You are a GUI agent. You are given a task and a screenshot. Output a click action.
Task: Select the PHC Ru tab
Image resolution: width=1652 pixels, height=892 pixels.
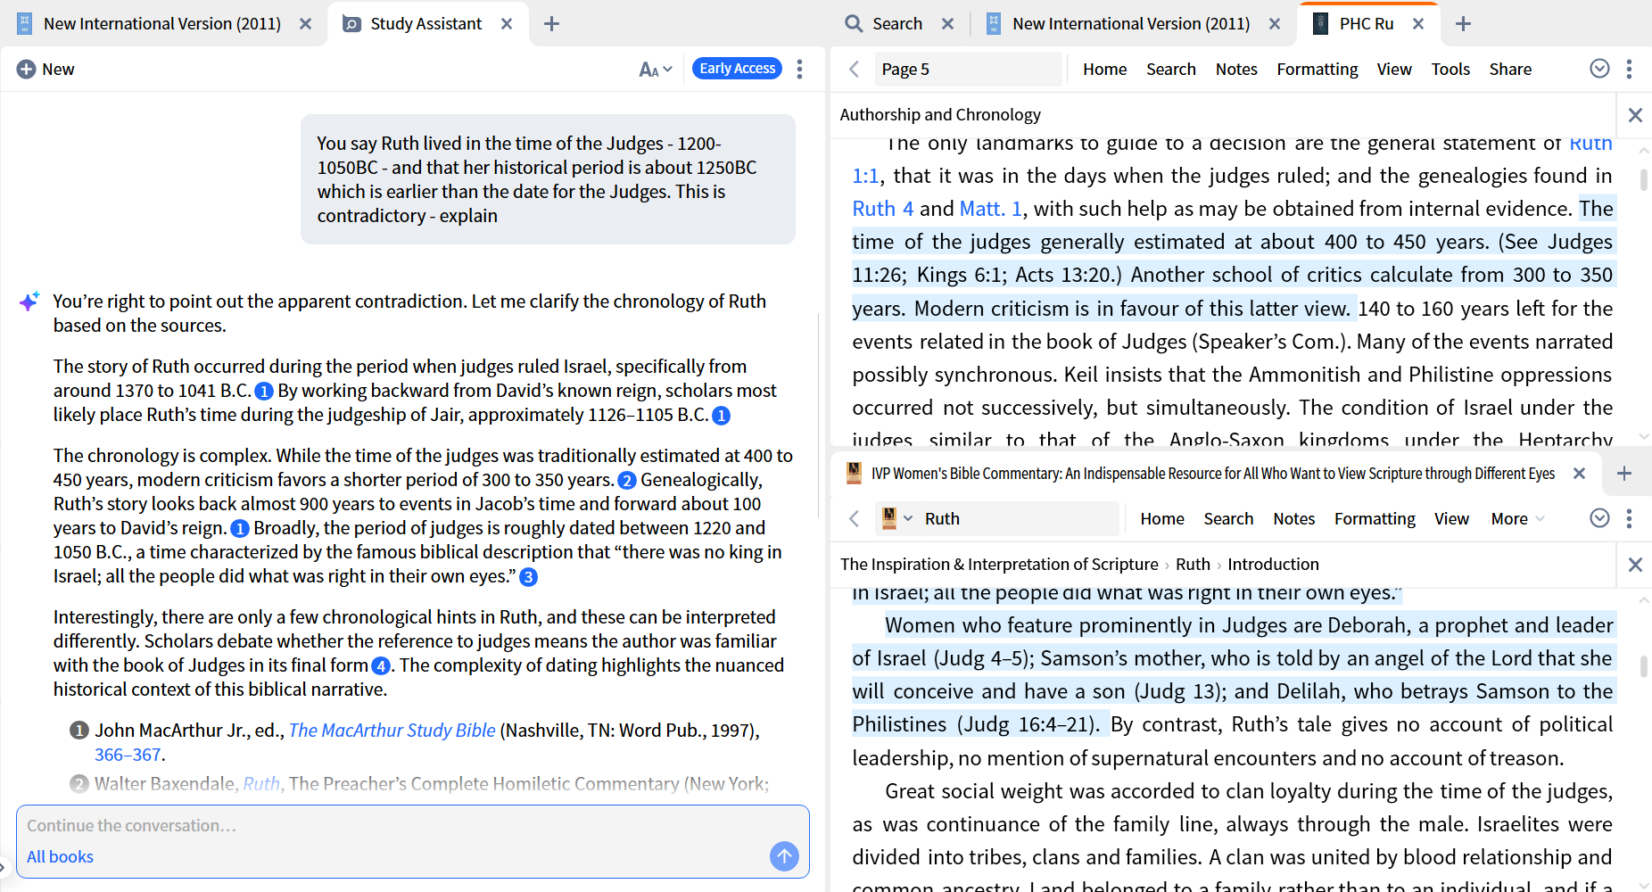point(1353,24)
